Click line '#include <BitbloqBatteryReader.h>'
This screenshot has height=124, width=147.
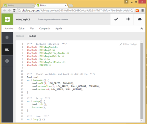click(48, 53)
